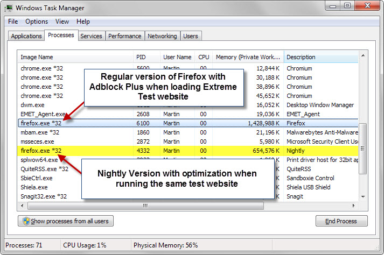The width and height of the screenshot is (384, 255).
Task: Click the Shiela USB Shield description
Action: [x=308, y=187]
